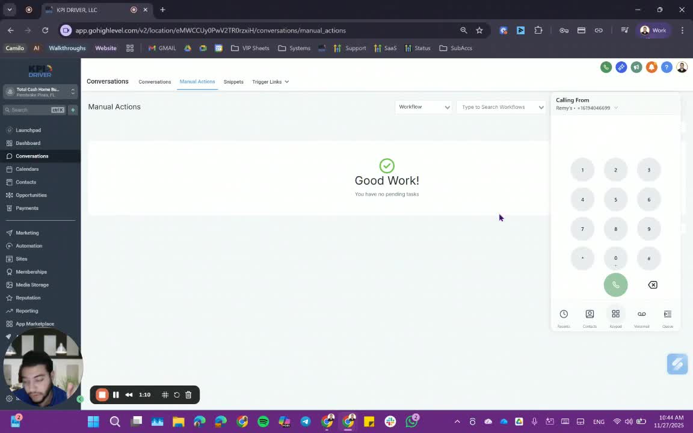
Task: Click the floating chat widget icon
Action: (677, 364)
